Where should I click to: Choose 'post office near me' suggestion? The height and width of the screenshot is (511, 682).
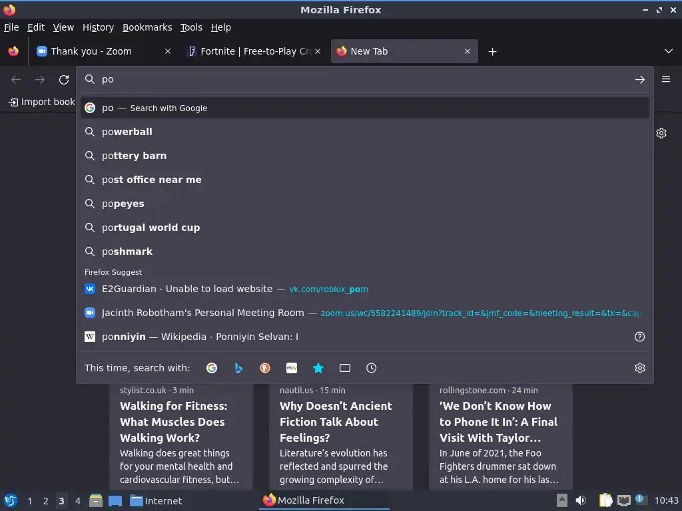(x=365, y=180)
